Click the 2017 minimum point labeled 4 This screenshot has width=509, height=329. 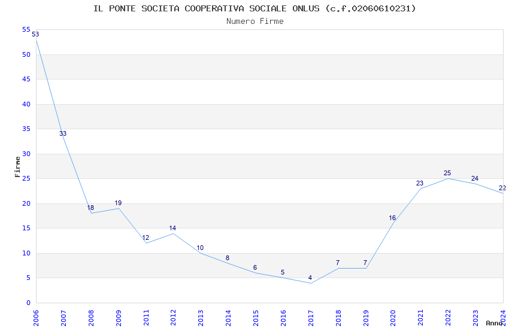[x=310, y=278]
